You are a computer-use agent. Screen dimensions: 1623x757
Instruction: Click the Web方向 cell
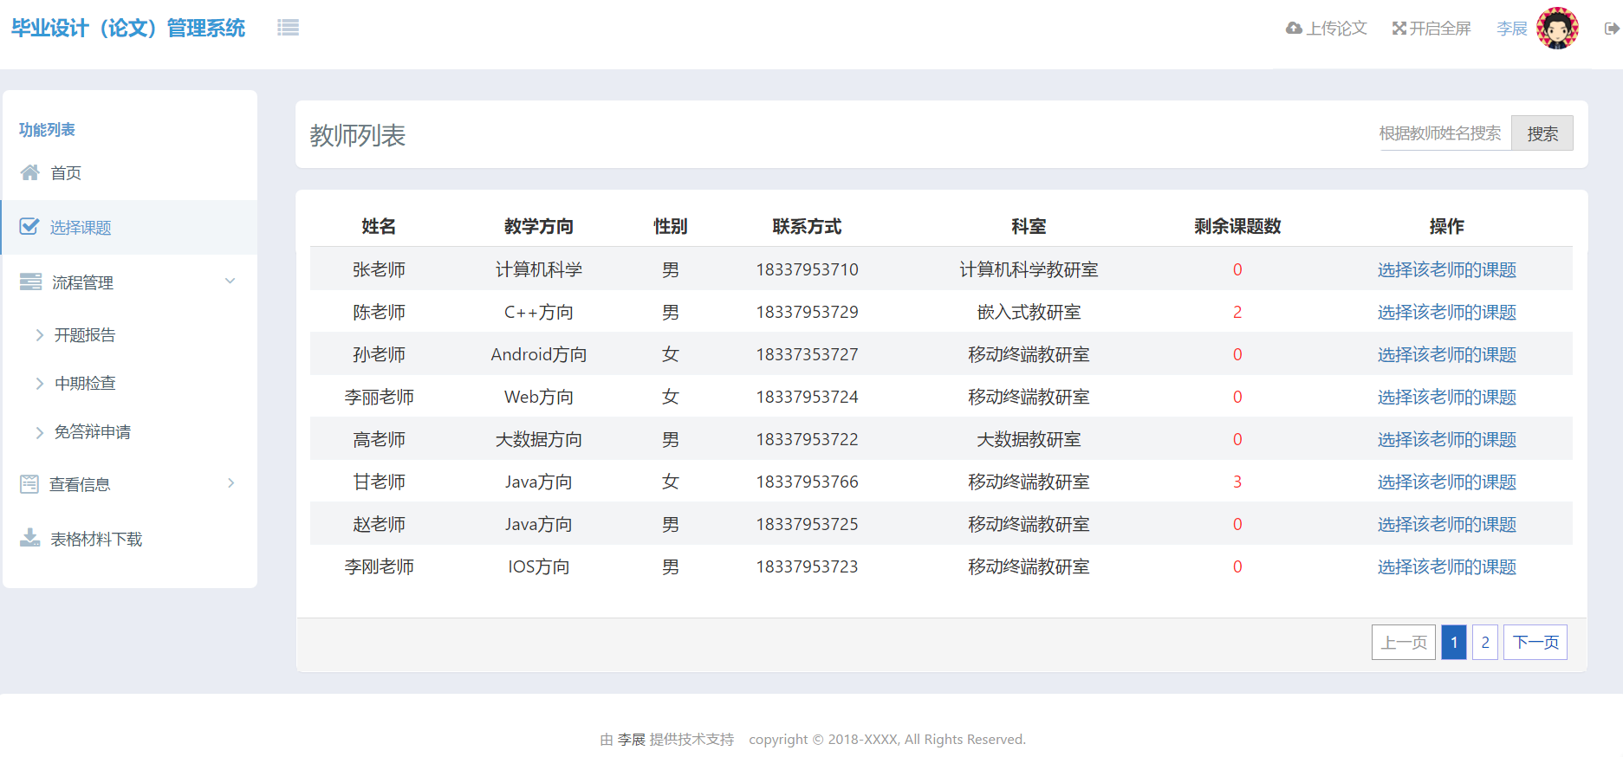(x=539, y=397)
